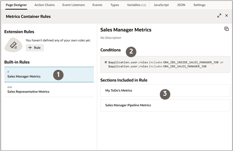Click the Sections Included in Rule heading
The width and height of the screenshot is (233, 151).
point(124,80)
